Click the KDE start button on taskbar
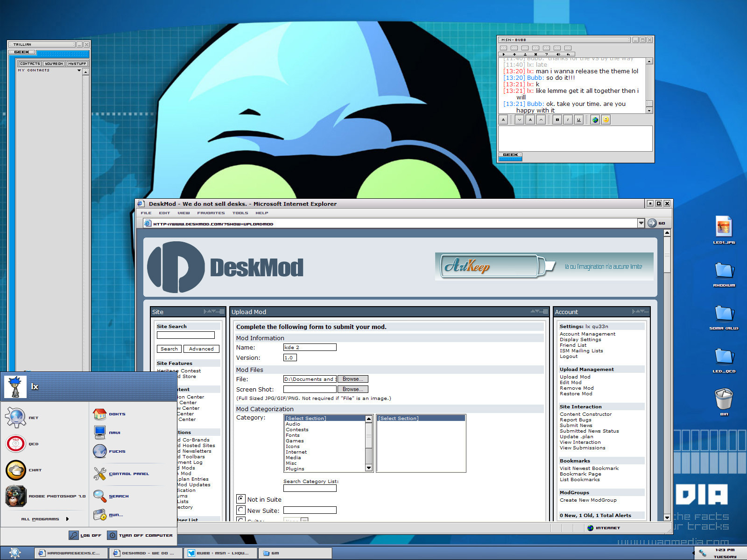 (14, 553)
